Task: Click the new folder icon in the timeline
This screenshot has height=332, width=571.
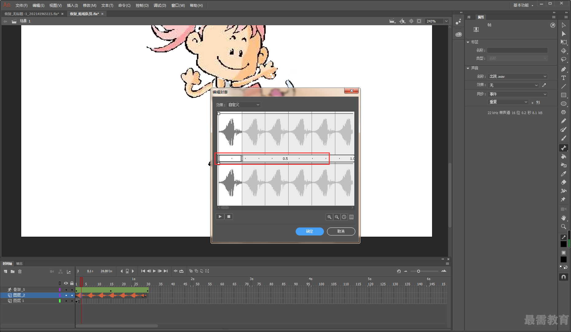Action: tap(13, 271)
